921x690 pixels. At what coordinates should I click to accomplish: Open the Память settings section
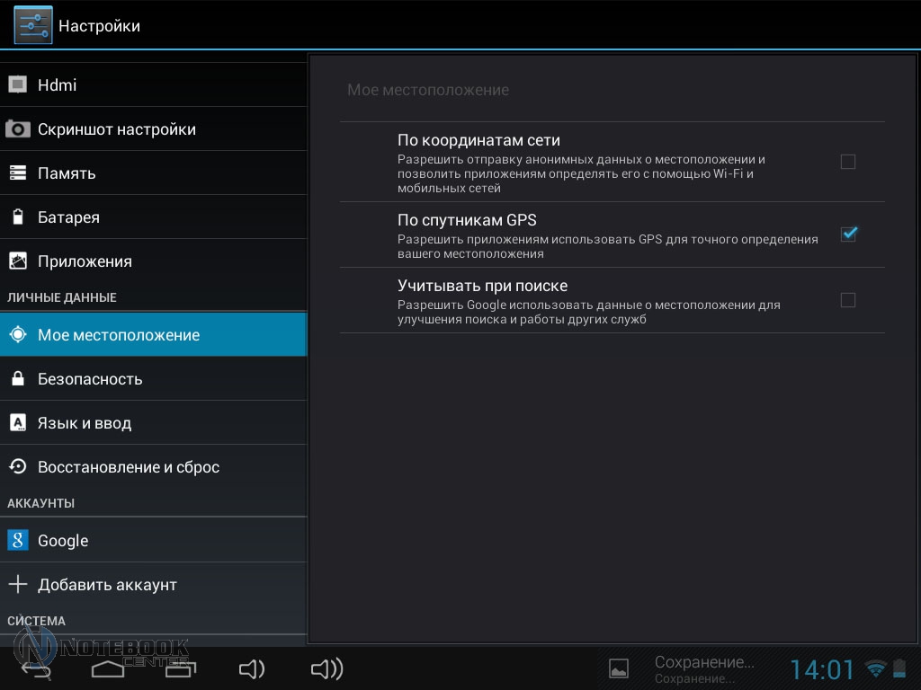[x=67, y=173]
